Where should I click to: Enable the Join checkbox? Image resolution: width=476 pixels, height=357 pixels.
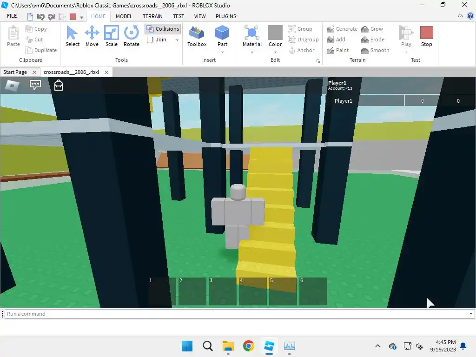[150, 40]
